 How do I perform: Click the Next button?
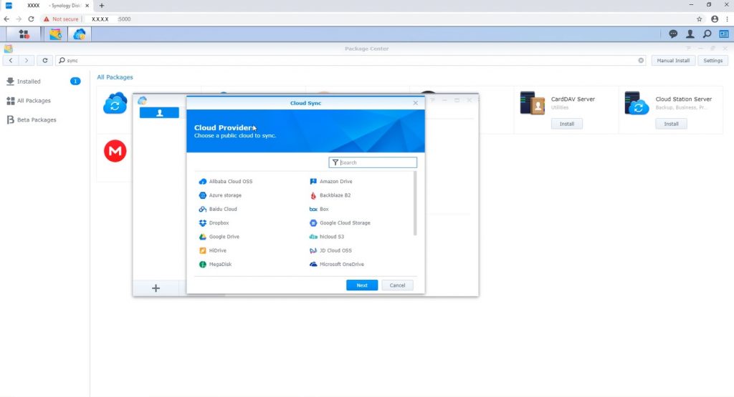[362, 285]
